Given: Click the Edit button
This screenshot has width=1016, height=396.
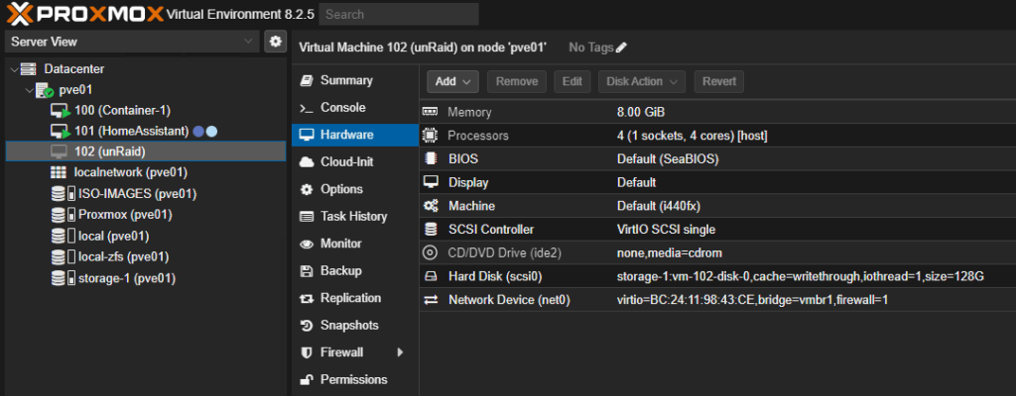Looking at the screenshot, I should click(572, 81).
